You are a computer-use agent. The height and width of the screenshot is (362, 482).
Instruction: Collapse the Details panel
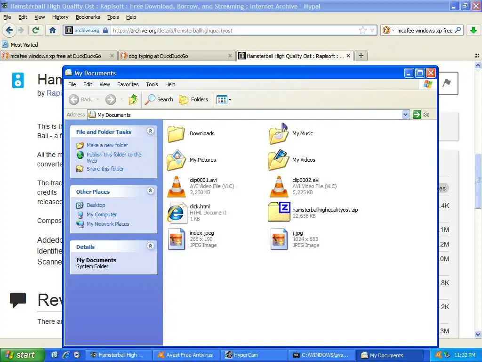(150, 246)
